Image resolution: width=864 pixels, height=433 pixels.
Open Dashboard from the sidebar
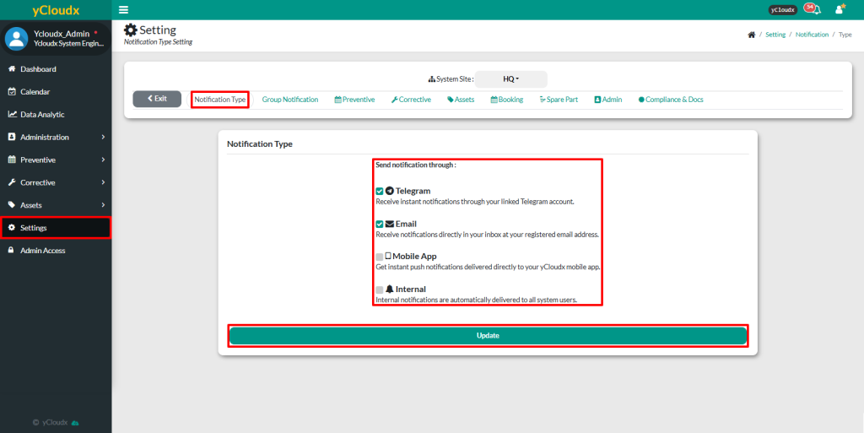38,69
